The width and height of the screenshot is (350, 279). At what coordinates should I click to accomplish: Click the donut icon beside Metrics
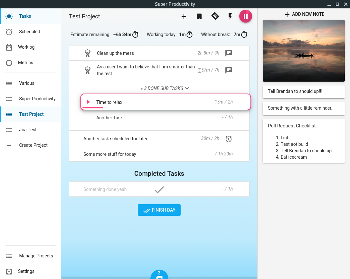pyautogui.click(x=9, y=63)
